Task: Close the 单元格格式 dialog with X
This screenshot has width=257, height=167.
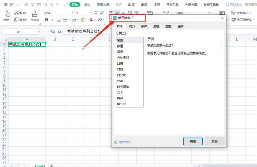Action: 222,18
